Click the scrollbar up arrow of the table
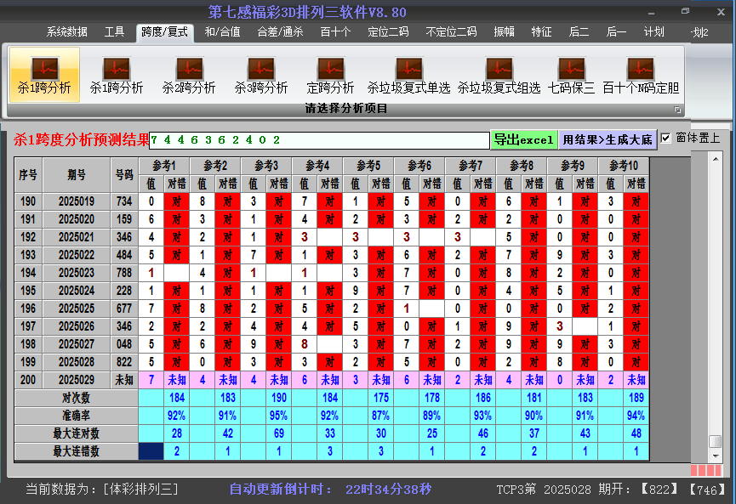The image size is (736, 504). tap(716, 159)
